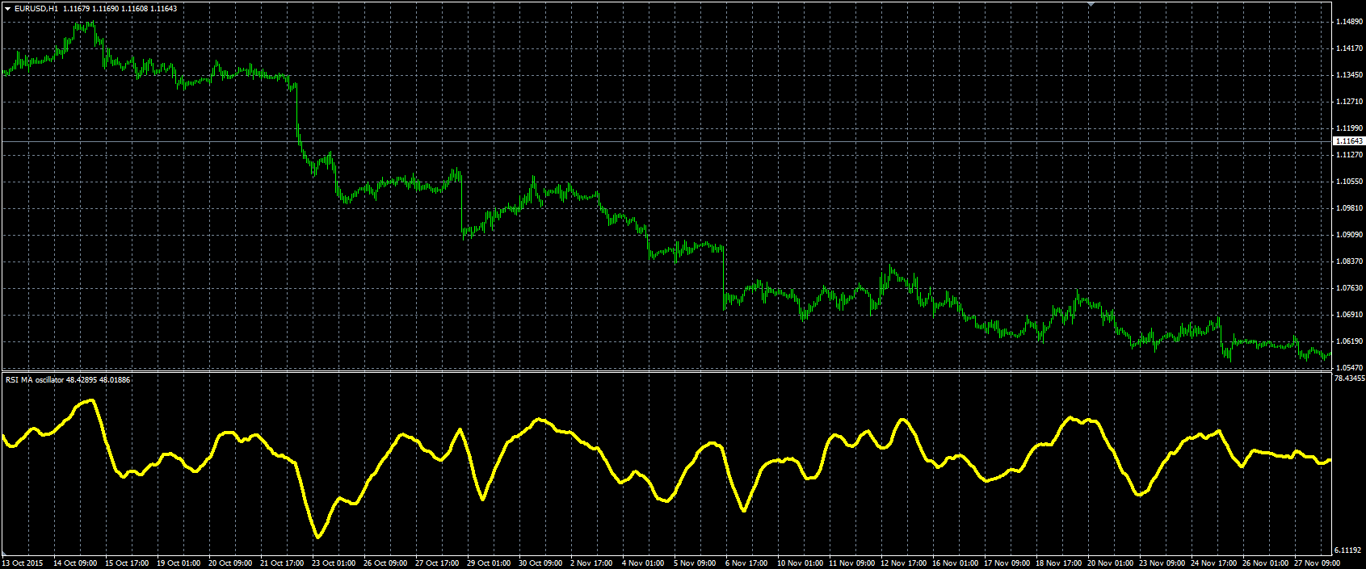This screenshot has width=1366, height=569.
Task: Click the 1.11990 price scale value
Action: (x=1350, y=128)
